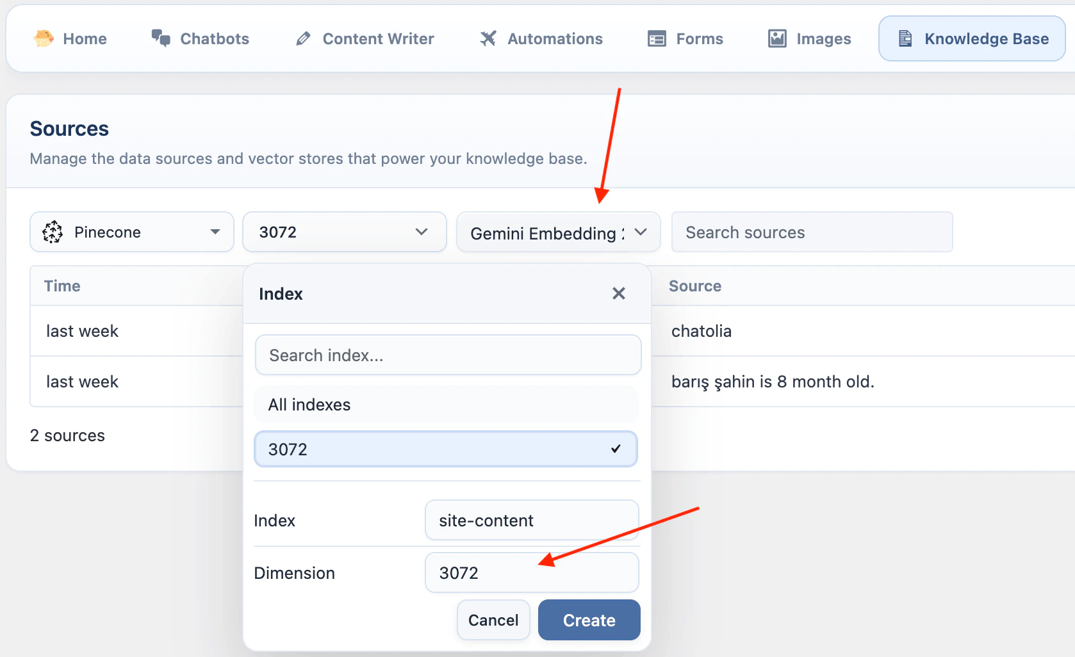Click the Images picture icon

tap(777, 38)
